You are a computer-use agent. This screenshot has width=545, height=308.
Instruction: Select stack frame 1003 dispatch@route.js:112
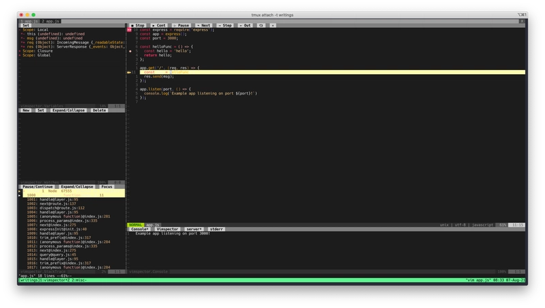coord(56,208)
